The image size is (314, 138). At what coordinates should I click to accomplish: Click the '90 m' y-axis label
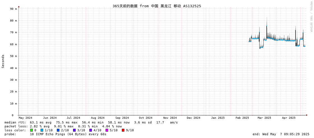coord(13,9)
